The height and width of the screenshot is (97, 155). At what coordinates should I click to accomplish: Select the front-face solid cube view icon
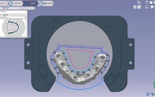point(151,2)
